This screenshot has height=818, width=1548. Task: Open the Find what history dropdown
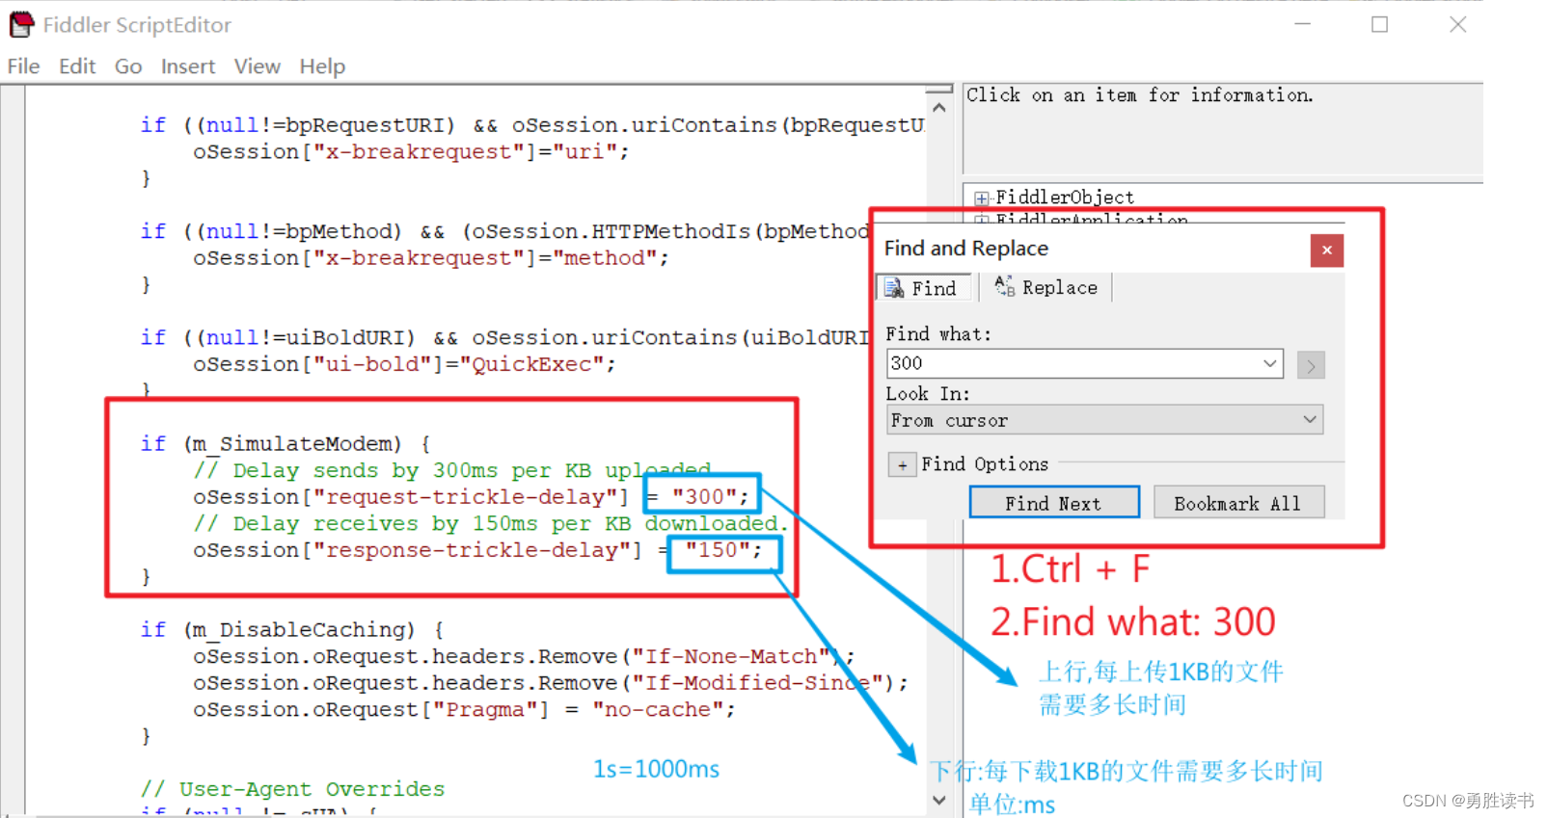pos(1270,363)
